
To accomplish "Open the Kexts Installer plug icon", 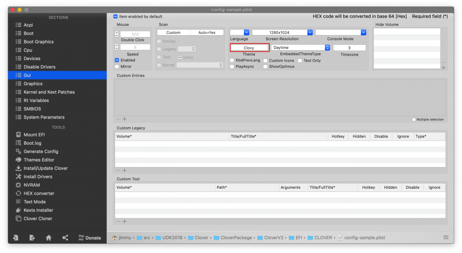I will (18, 210).
